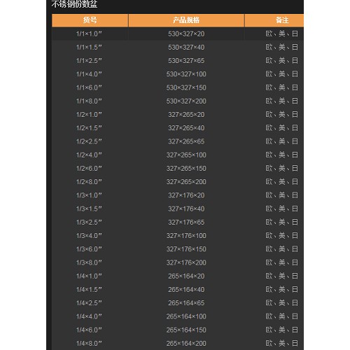Click the 1/1×8.0″ item number
350x350 pixels.
89,101
